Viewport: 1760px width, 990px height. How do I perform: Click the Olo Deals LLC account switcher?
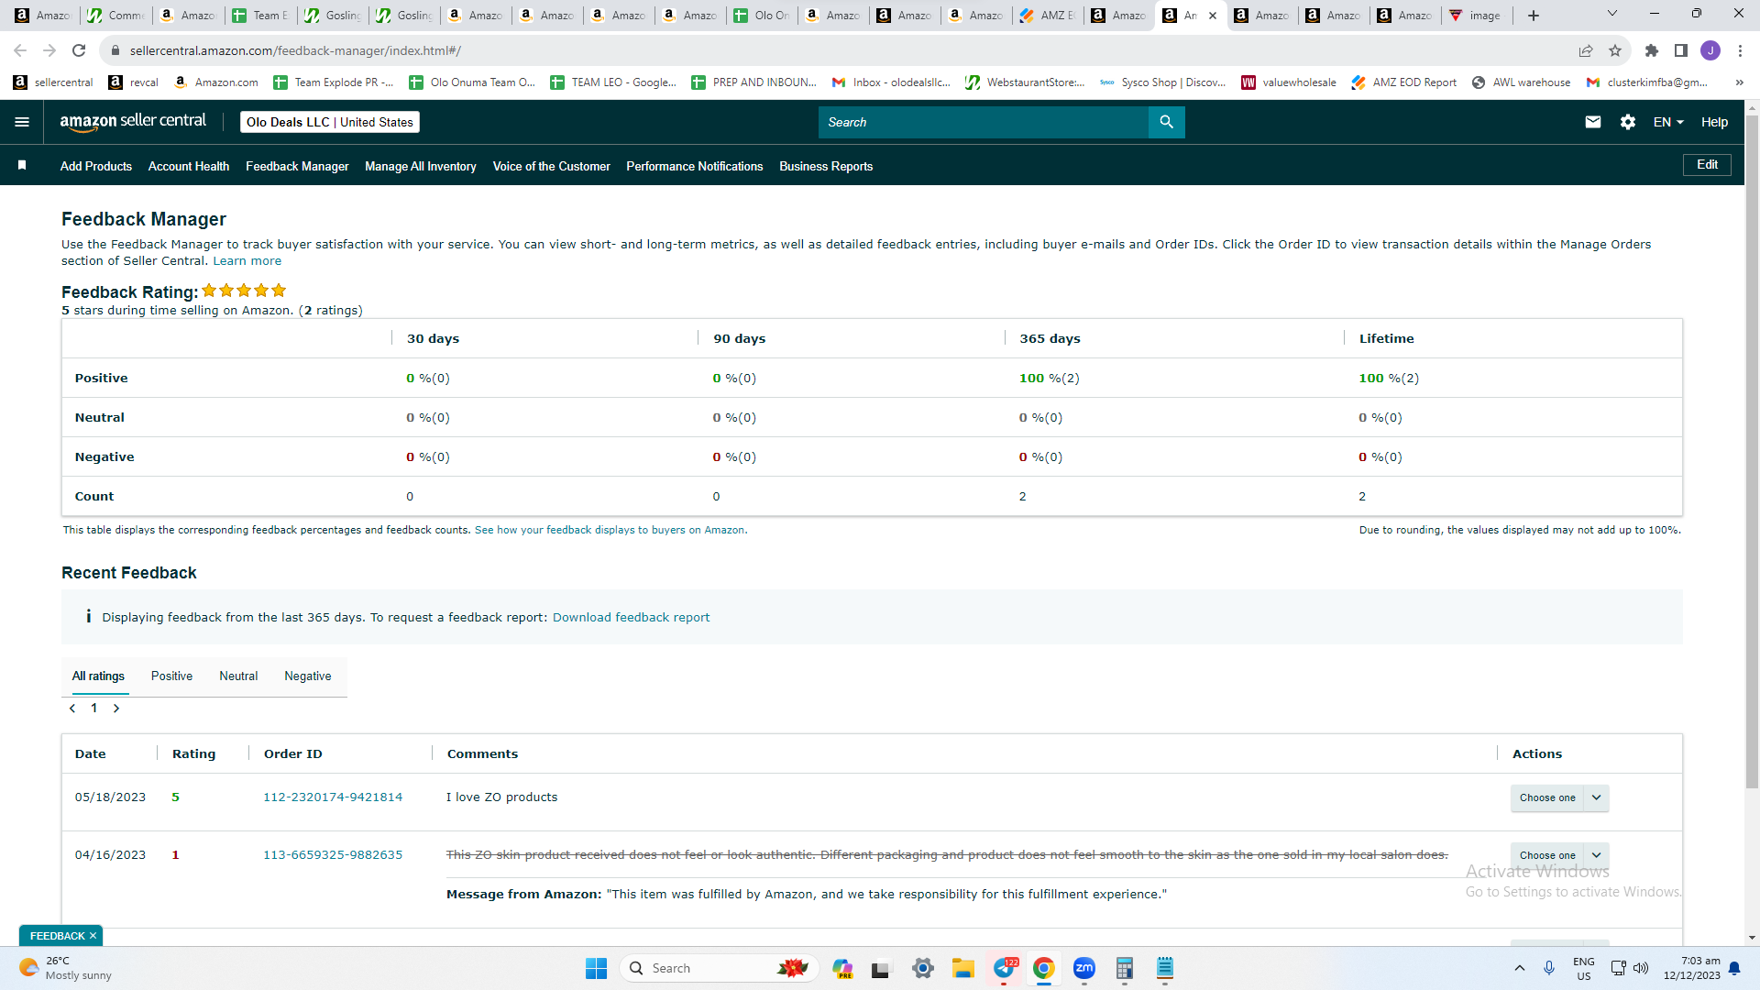[330, 122]
